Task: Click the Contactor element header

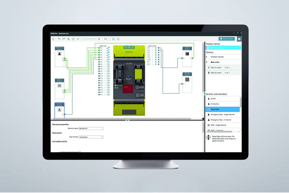Action: tap(187, 48)
